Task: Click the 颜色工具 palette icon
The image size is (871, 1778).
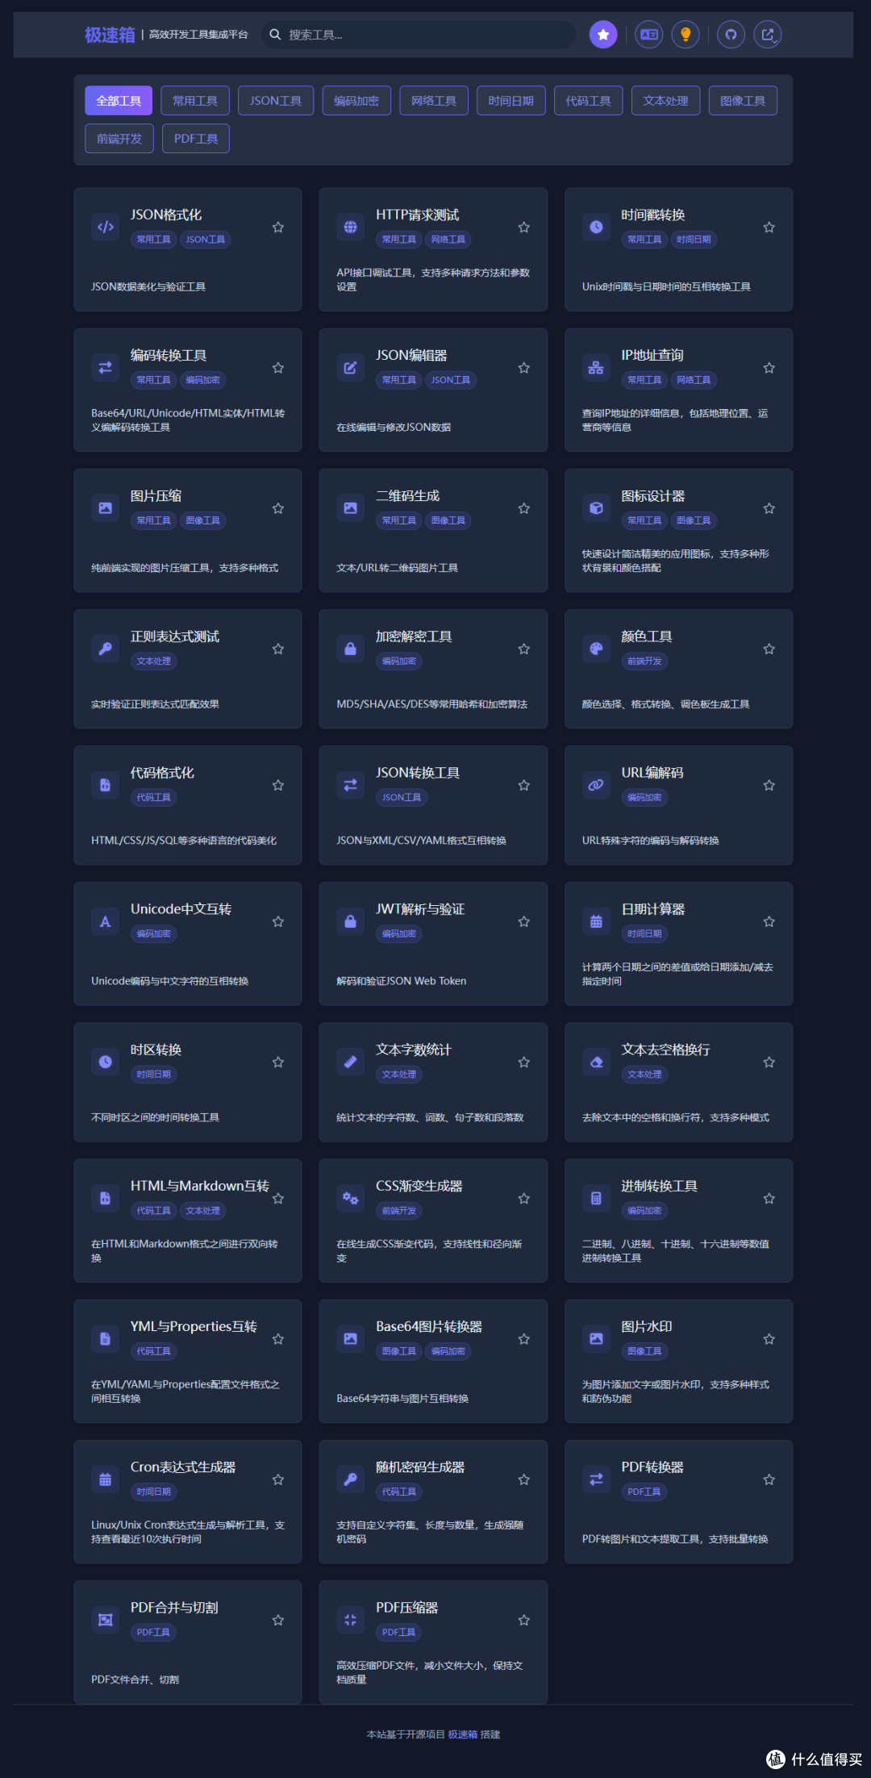Action: coord(596,648)
